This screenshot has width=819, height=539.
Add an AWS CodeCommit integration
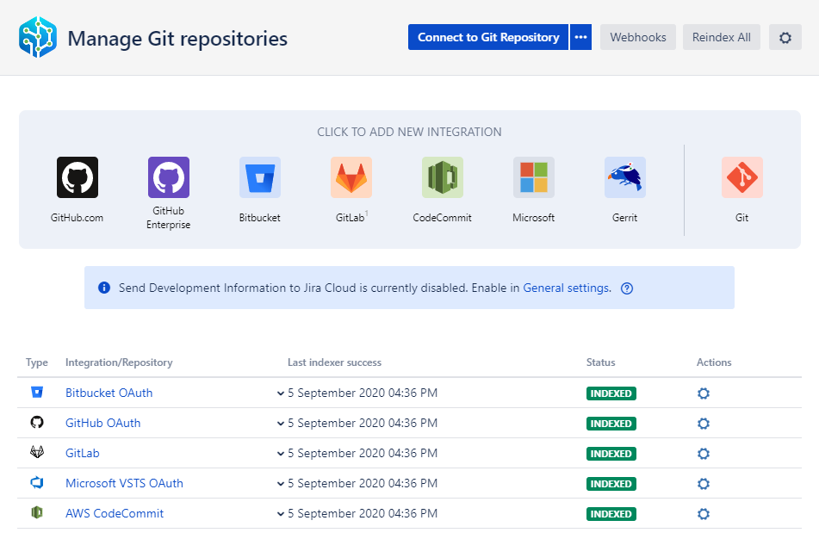[443, 177]
